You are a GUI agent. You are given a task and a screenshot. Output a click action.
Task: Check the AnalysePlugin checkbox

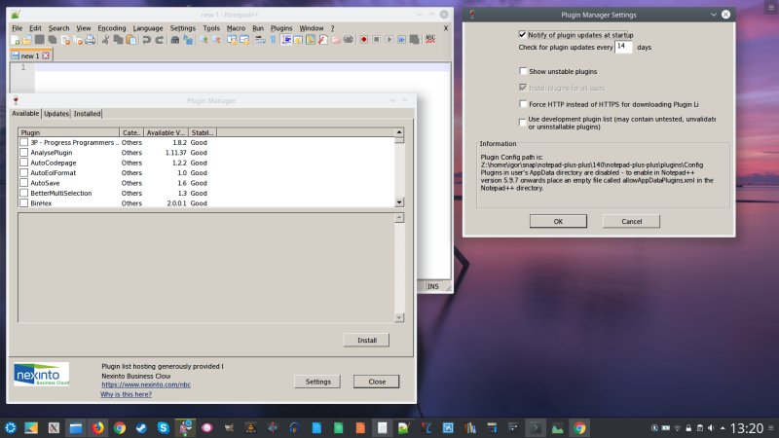tap(23, 153)
